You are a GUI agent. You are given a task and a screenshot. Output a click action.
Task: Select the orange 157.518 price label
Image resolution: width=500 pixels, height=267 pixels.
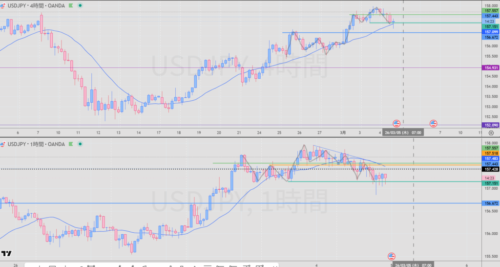pyautogui.click(x=490, y=153)
